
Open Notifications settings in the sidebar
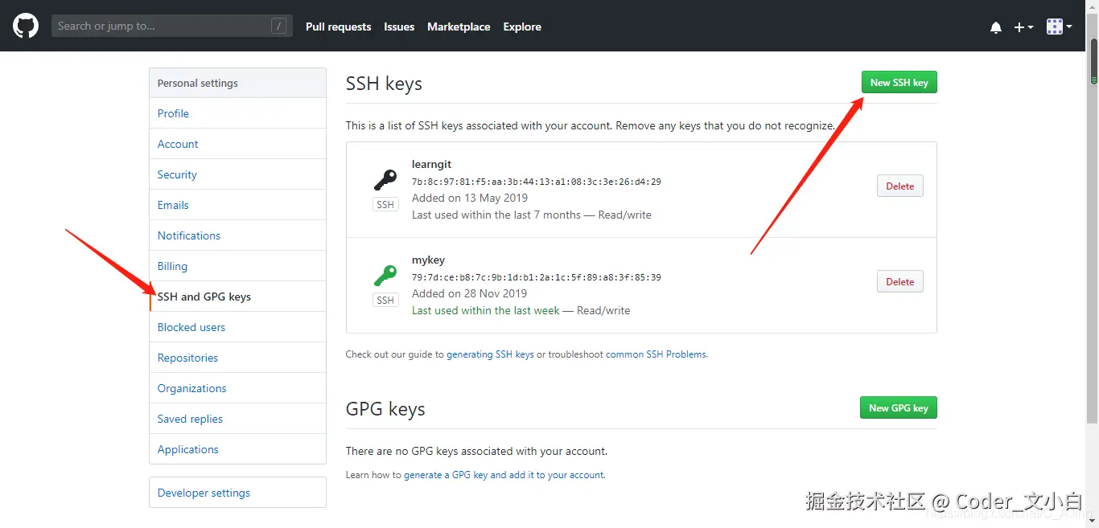coord(237,235)
